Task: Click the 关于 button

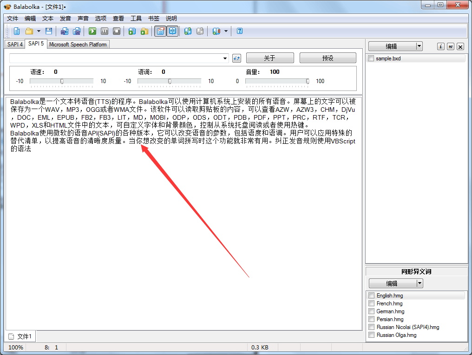Action: tap(270, 58)
